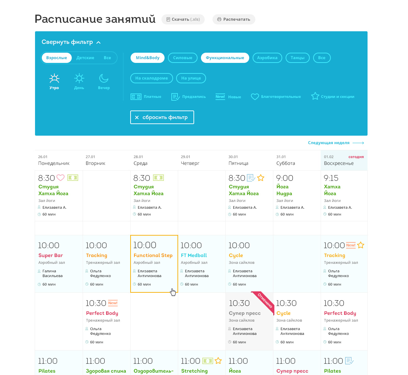Toggle the Аэробика category filter
Screen dimensions: 408x375
click(267, 58)
